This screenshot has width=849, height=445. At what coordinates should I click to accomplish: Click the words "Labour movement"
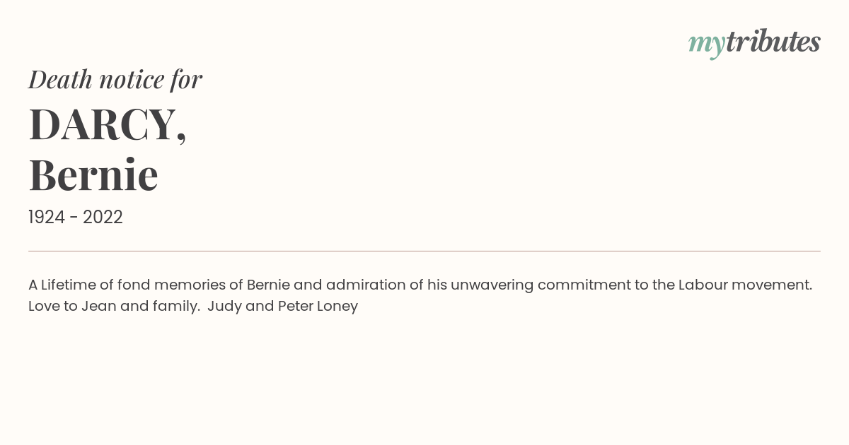[745, 285]
